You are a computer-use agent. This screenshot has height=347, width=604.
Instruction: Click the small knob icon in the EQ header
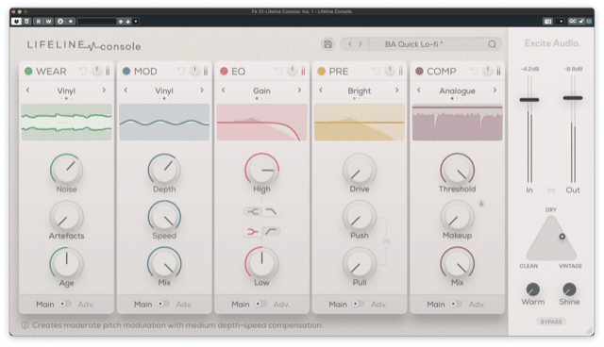(x=293, y=71)
